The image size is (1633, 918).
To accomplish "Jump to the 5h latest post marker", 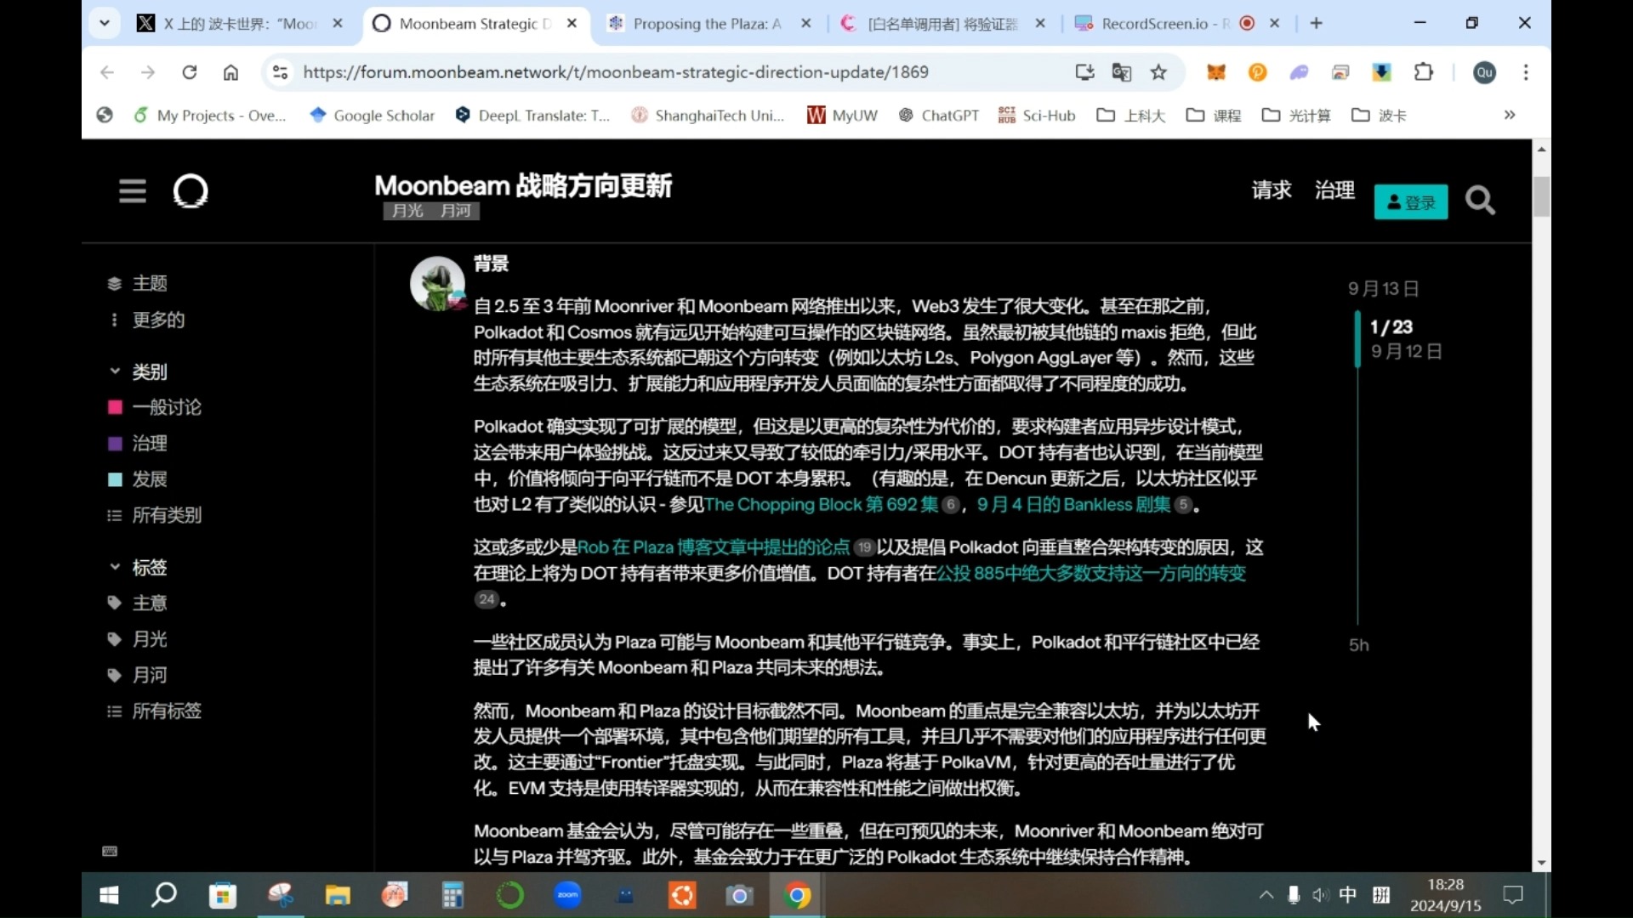I will [x=1359, y=645].
